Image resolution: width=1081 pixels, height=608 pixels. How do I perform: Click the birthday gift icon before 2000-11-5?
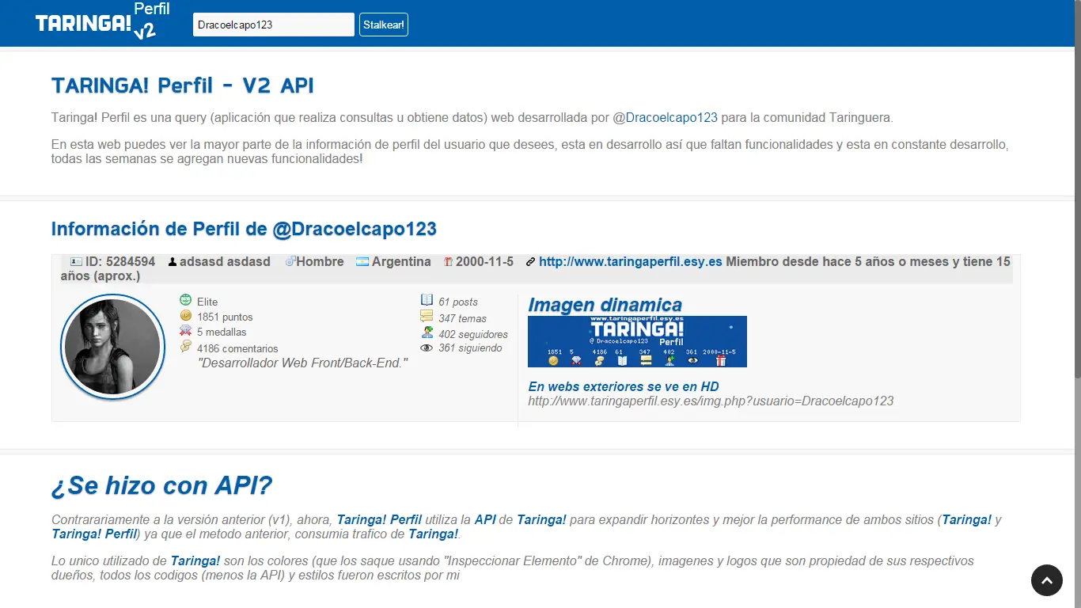click(448, 262)
